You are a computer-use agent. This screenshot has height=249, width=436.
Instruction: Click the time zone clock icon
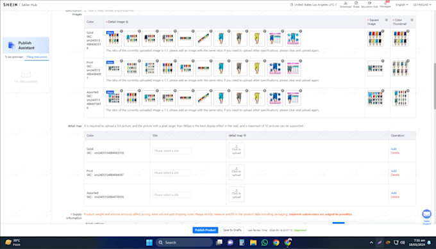click(x=291, y=4)
